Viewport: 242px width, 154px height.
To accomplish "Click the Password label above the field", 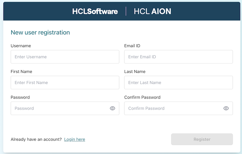I will click(20, 97).
